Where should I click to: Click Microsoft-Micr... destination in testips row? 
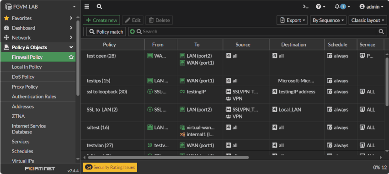(x=296, y=81)
